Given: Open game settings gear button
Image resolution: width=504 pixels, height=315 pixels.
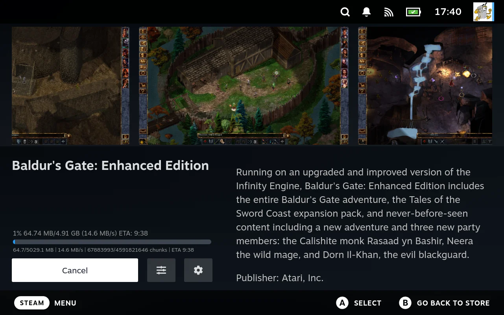Looking at the screenshot, I should (x=198, y=270).
